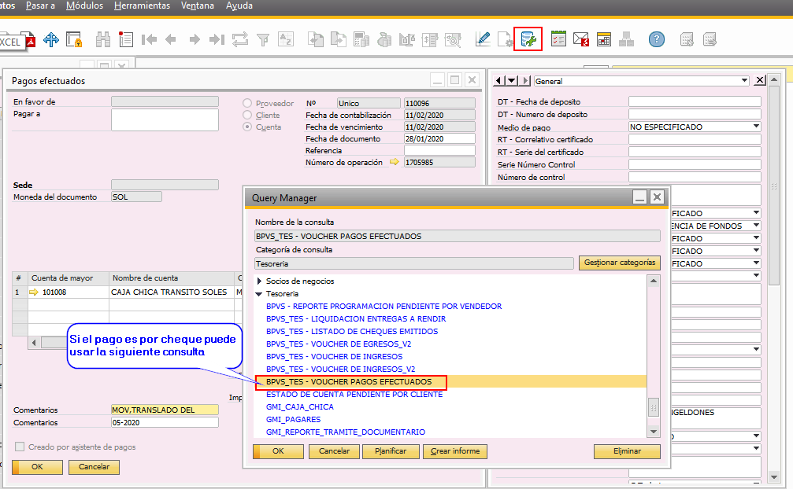Screen dimensions: 793x489
Task: Click the query list scroll-up arrow
Action: coord(654,281)
